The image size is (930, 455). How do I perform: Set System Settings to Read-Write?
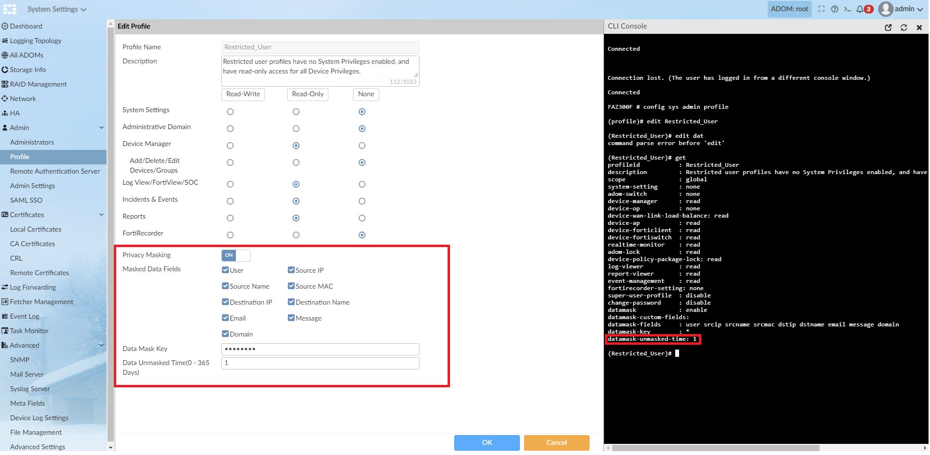coord(230,112)
